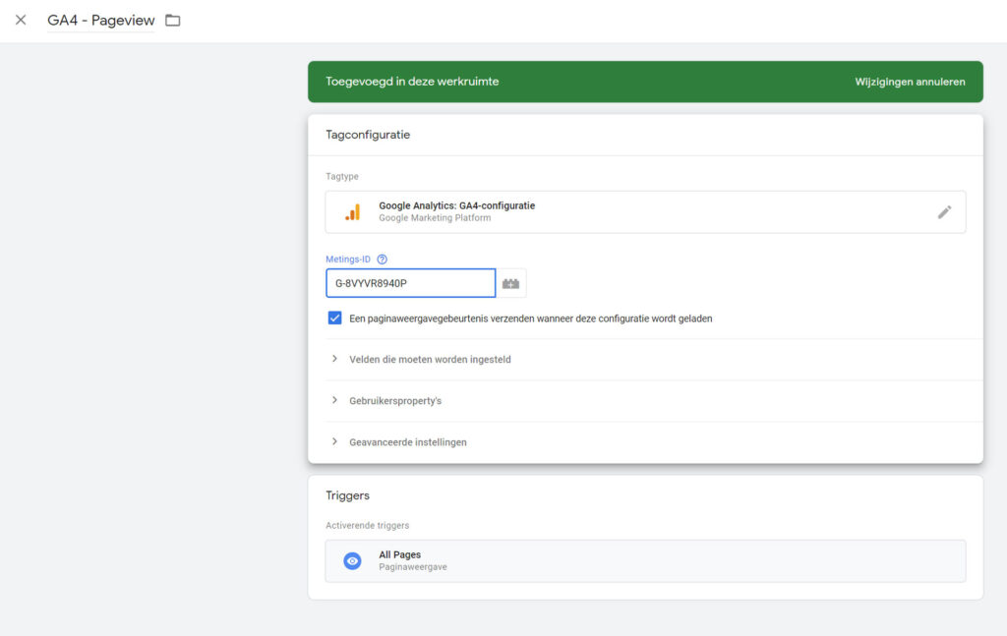Open help for Metings-ID

point(383,260)
